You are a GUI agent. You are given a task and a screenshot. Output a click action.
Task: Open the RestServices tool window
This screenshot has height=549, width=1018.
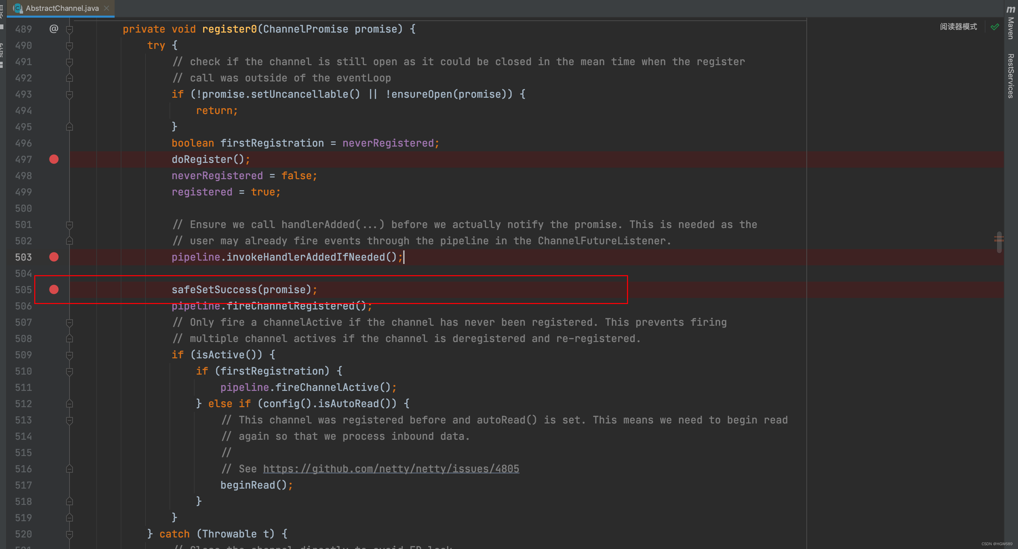(x=1011, y=76)
